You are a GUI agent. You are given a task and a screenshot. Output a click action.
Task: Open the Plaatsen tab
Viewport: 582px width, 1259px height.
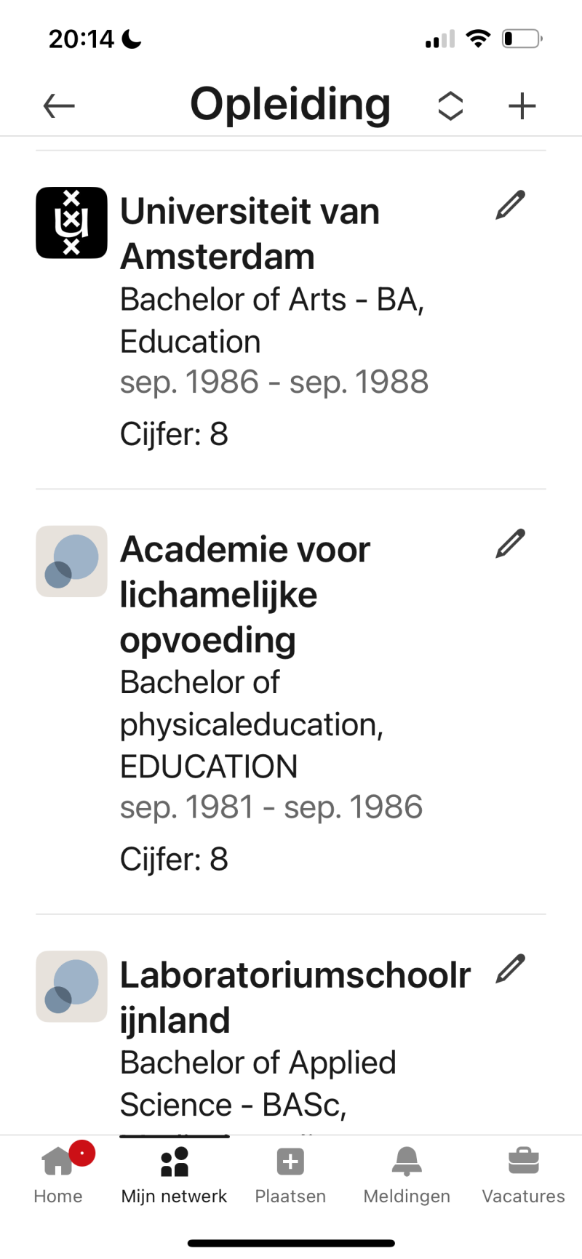click(290, 1174)
